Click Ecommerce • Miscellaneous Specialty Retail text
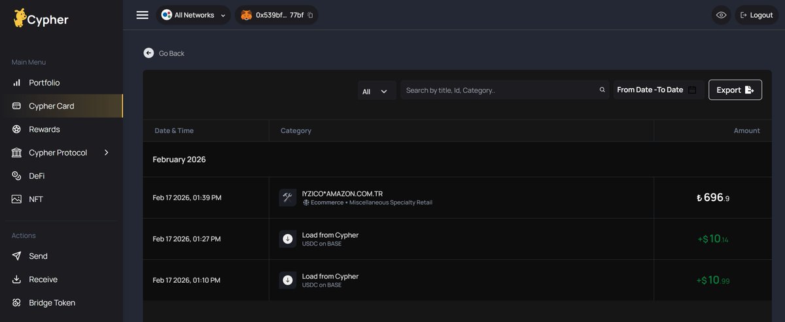The image size is (785, 322). pos(372,202)
